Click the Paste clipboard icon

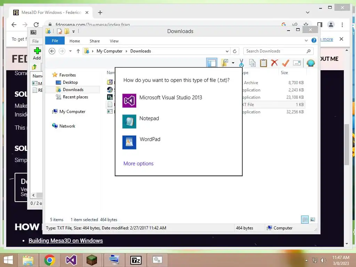click(264, 63)
